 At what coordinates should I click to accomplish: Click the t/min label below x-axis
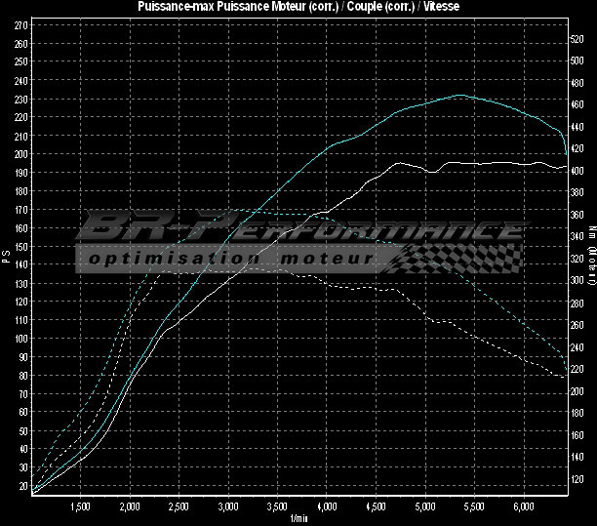(299, 518)
